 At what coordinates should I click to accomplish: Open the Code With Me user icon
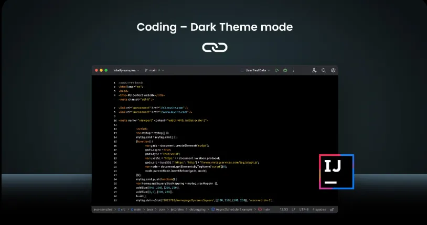[x=314, y=70]
